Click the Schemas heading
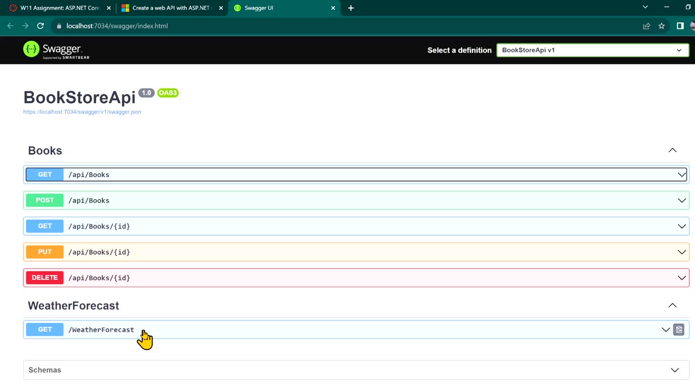Screen dimensions: 695x391 coord(45,370)
